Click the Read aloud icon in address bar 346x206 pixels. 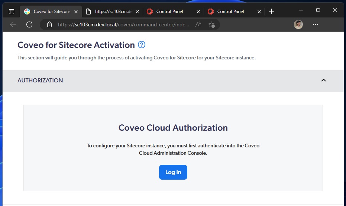(x=198, y=24)
